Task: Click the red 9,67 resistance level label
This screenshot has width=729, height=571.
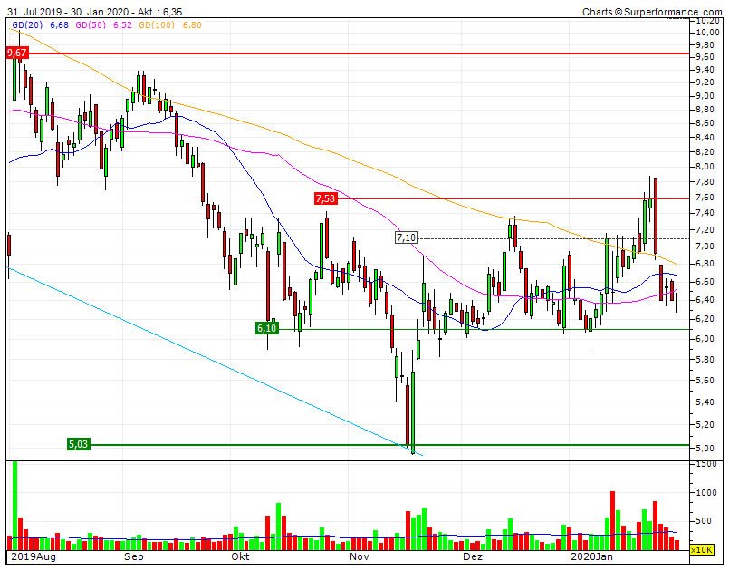Action: point(16,54)
